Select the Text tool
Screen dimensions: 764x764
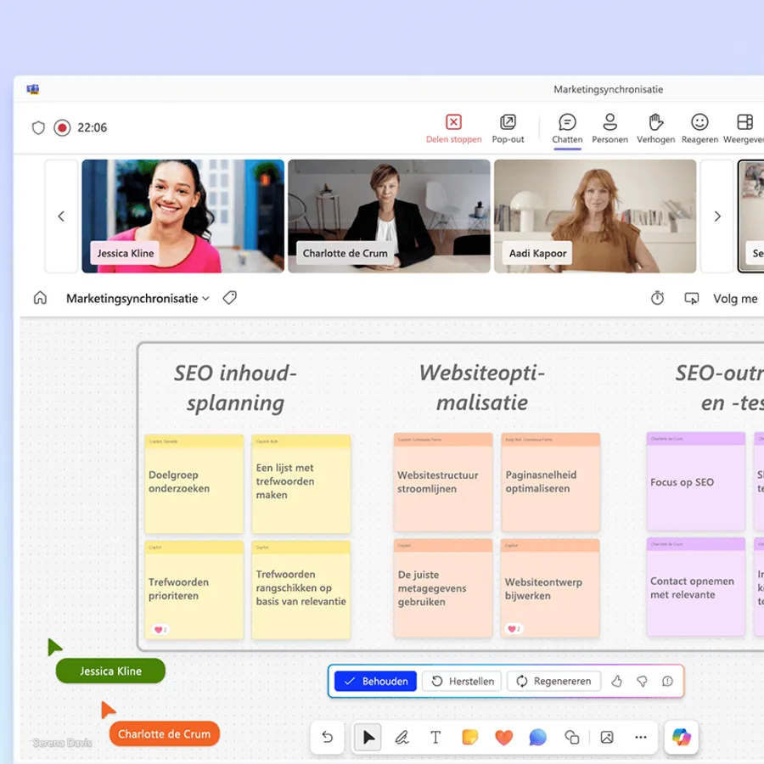point(435,737)
